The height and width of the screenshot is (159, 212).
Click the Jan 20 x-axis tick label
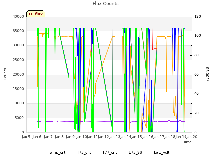[192, 137]
